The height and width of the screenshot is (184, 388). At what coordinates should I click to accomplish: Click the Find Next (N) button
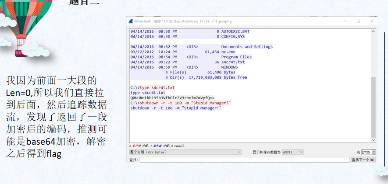(x=363, y=160)
